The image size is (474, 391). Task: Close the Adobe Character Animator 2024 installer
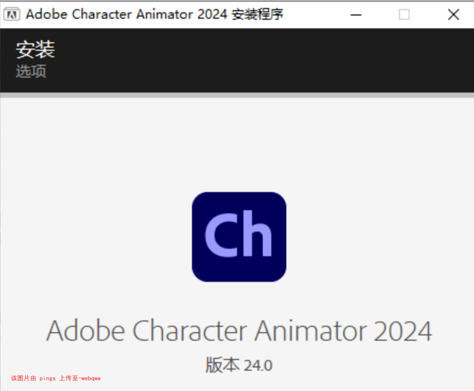click(x=454, y=14)
